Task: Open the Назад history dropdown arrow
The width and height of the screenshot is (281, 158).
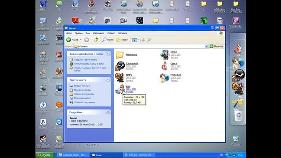Action: click(81, 39)
